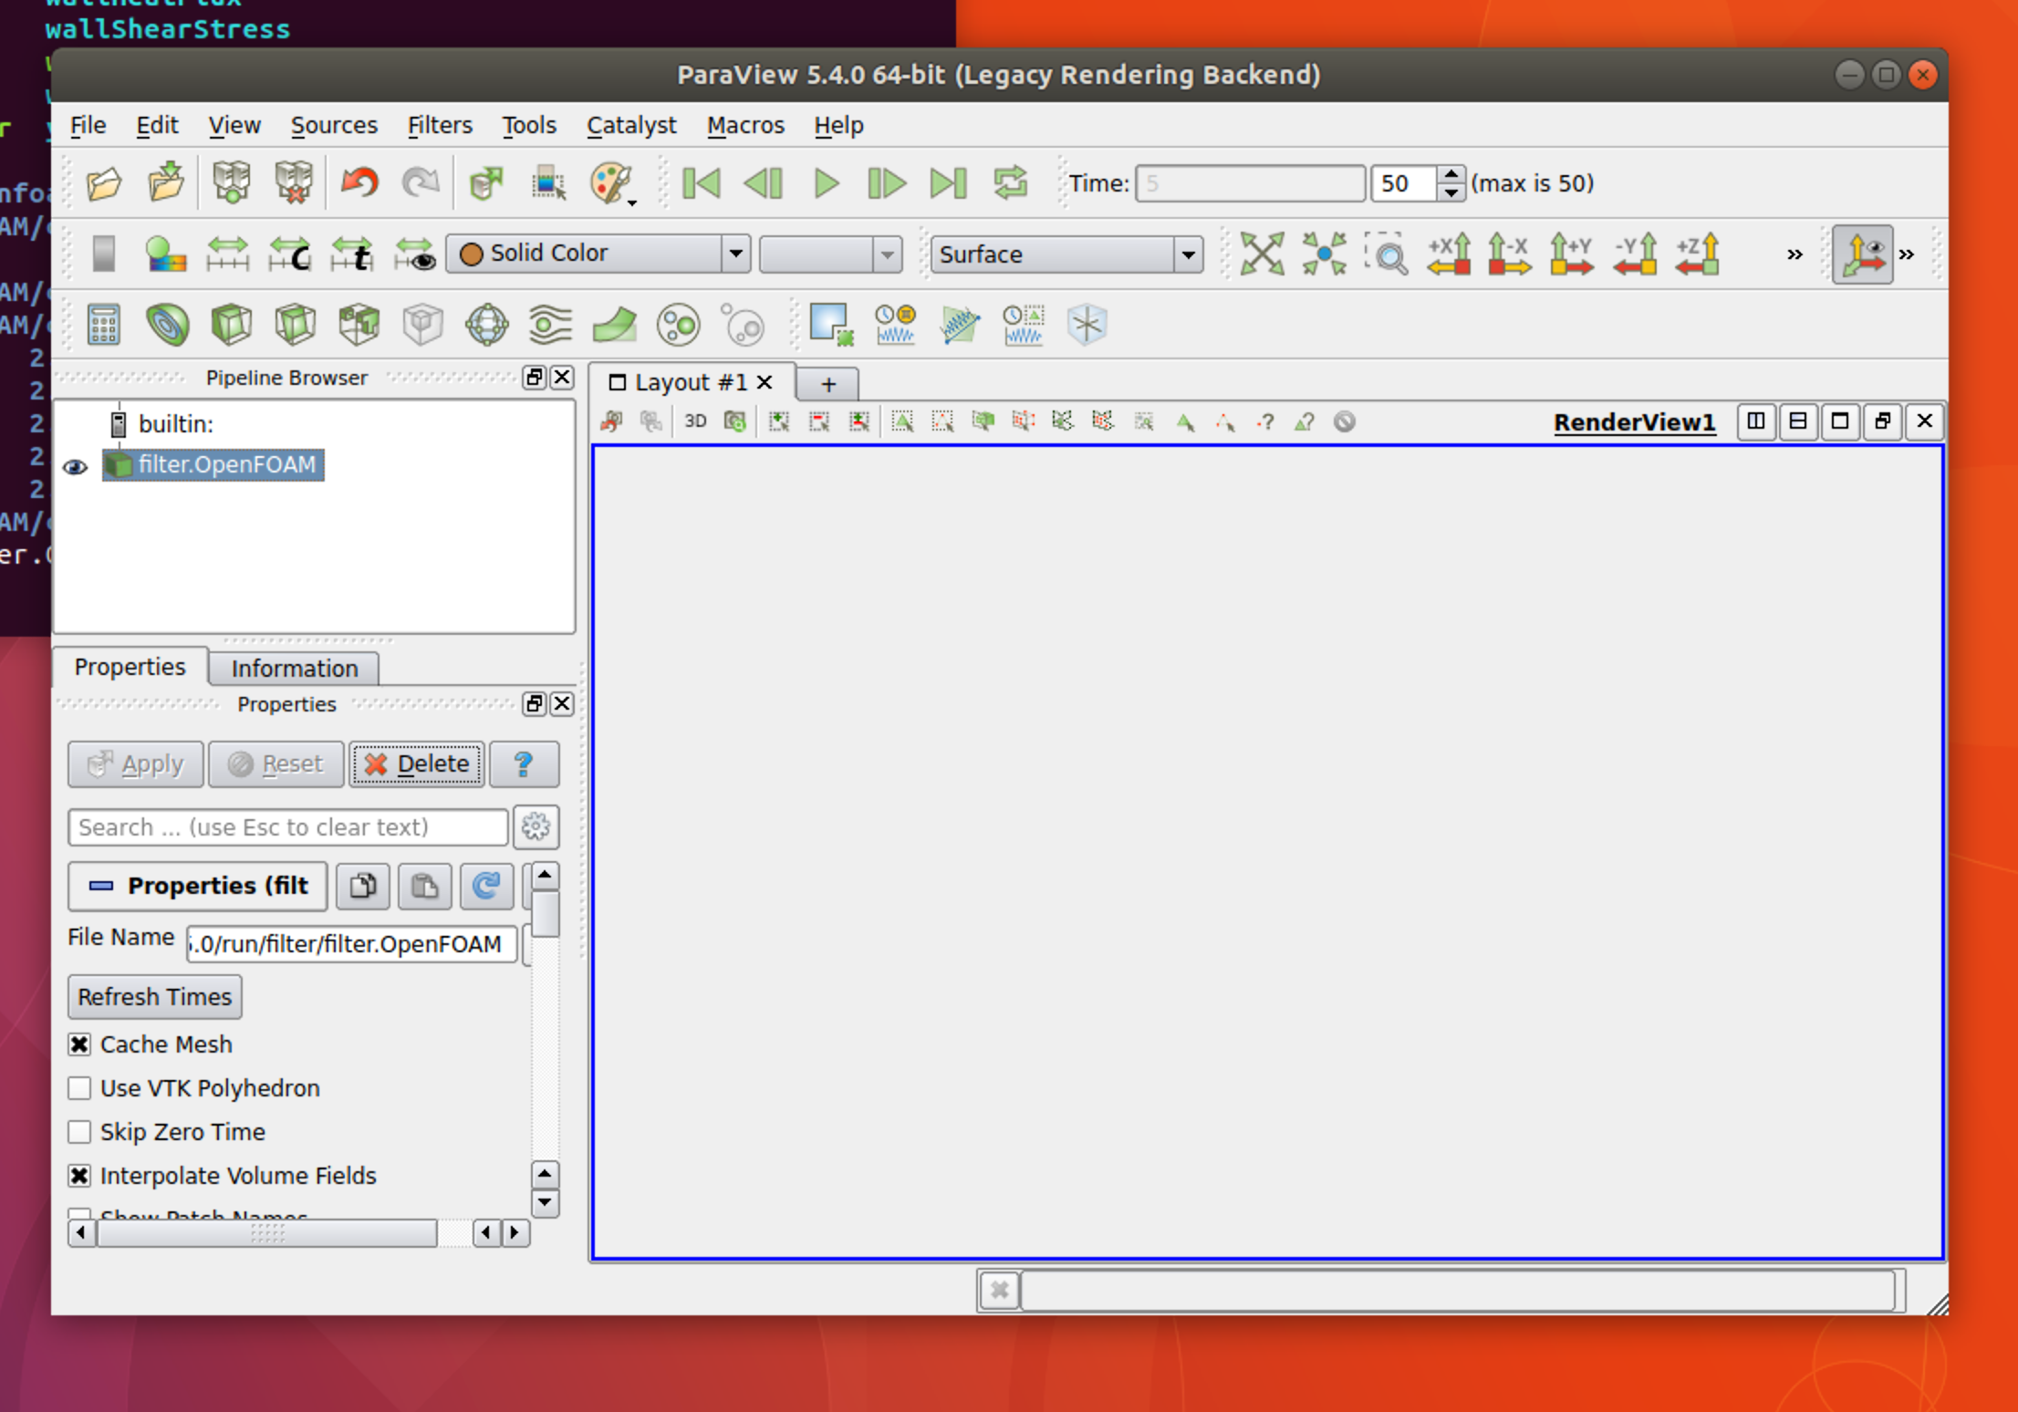The width and height of the screenshot is (2018, 1412).
Task: Open the Surface representation dropdown
Action: coord(1066,254)
